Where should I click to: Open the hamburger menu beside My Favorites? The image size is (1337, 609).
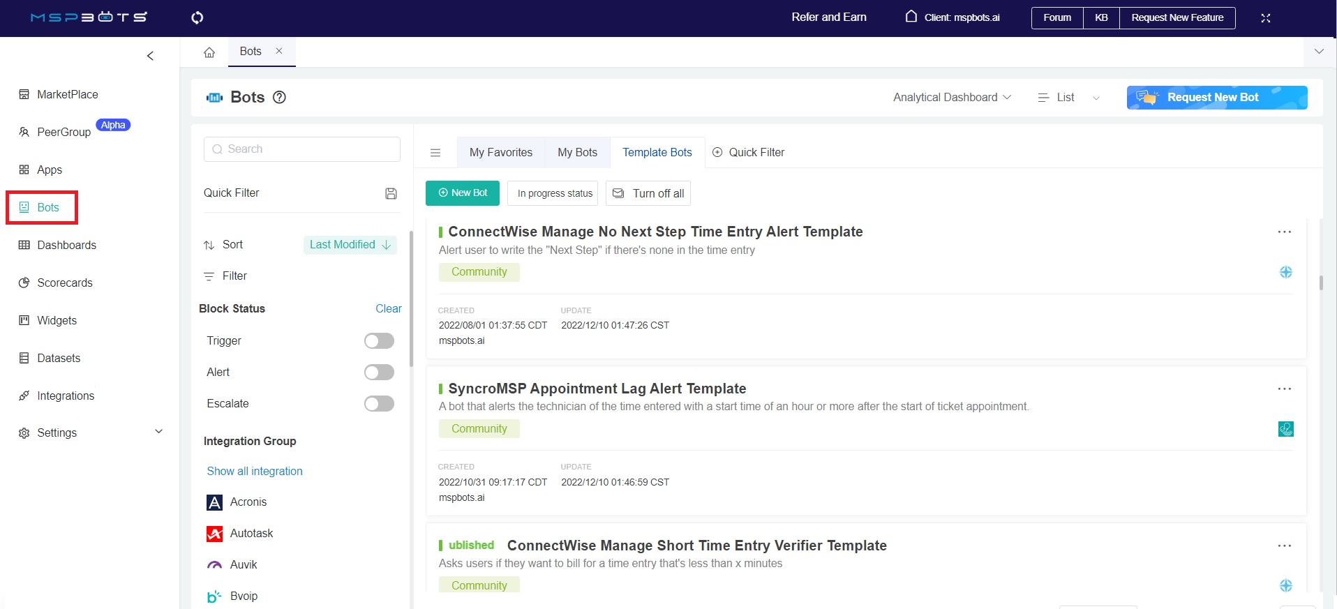[x=435, y=153]
